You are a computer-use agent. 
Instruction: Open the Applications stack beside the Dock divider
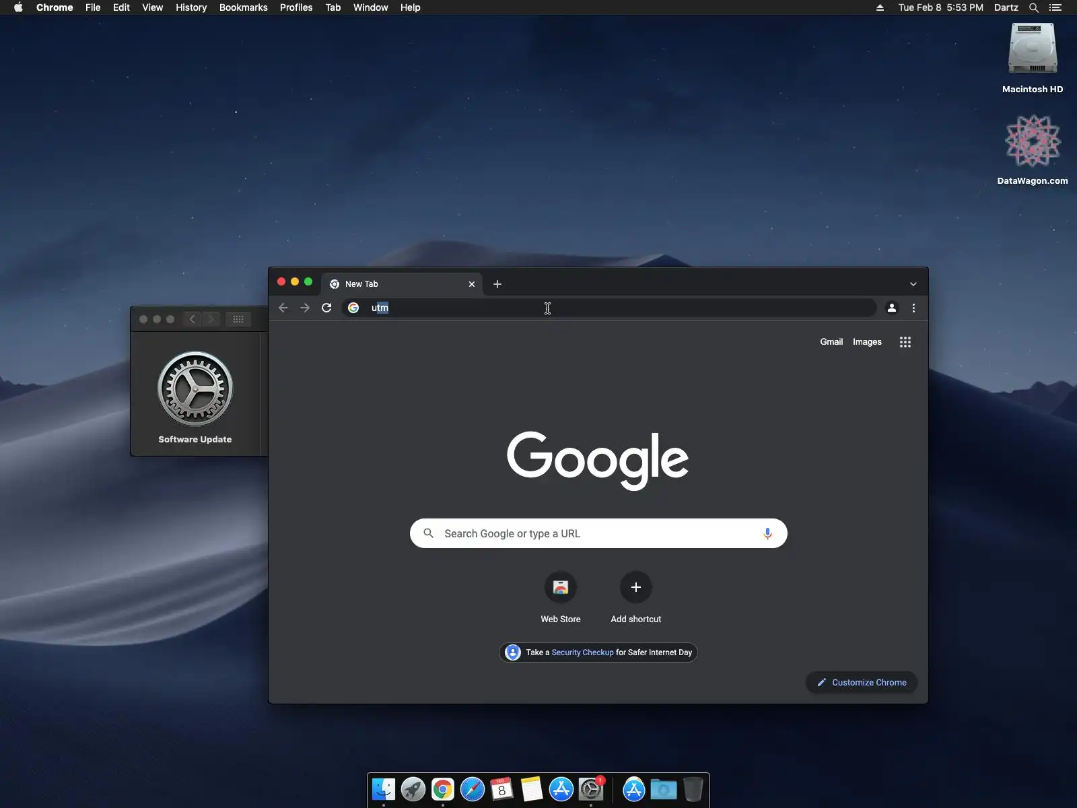click(634, 789)
